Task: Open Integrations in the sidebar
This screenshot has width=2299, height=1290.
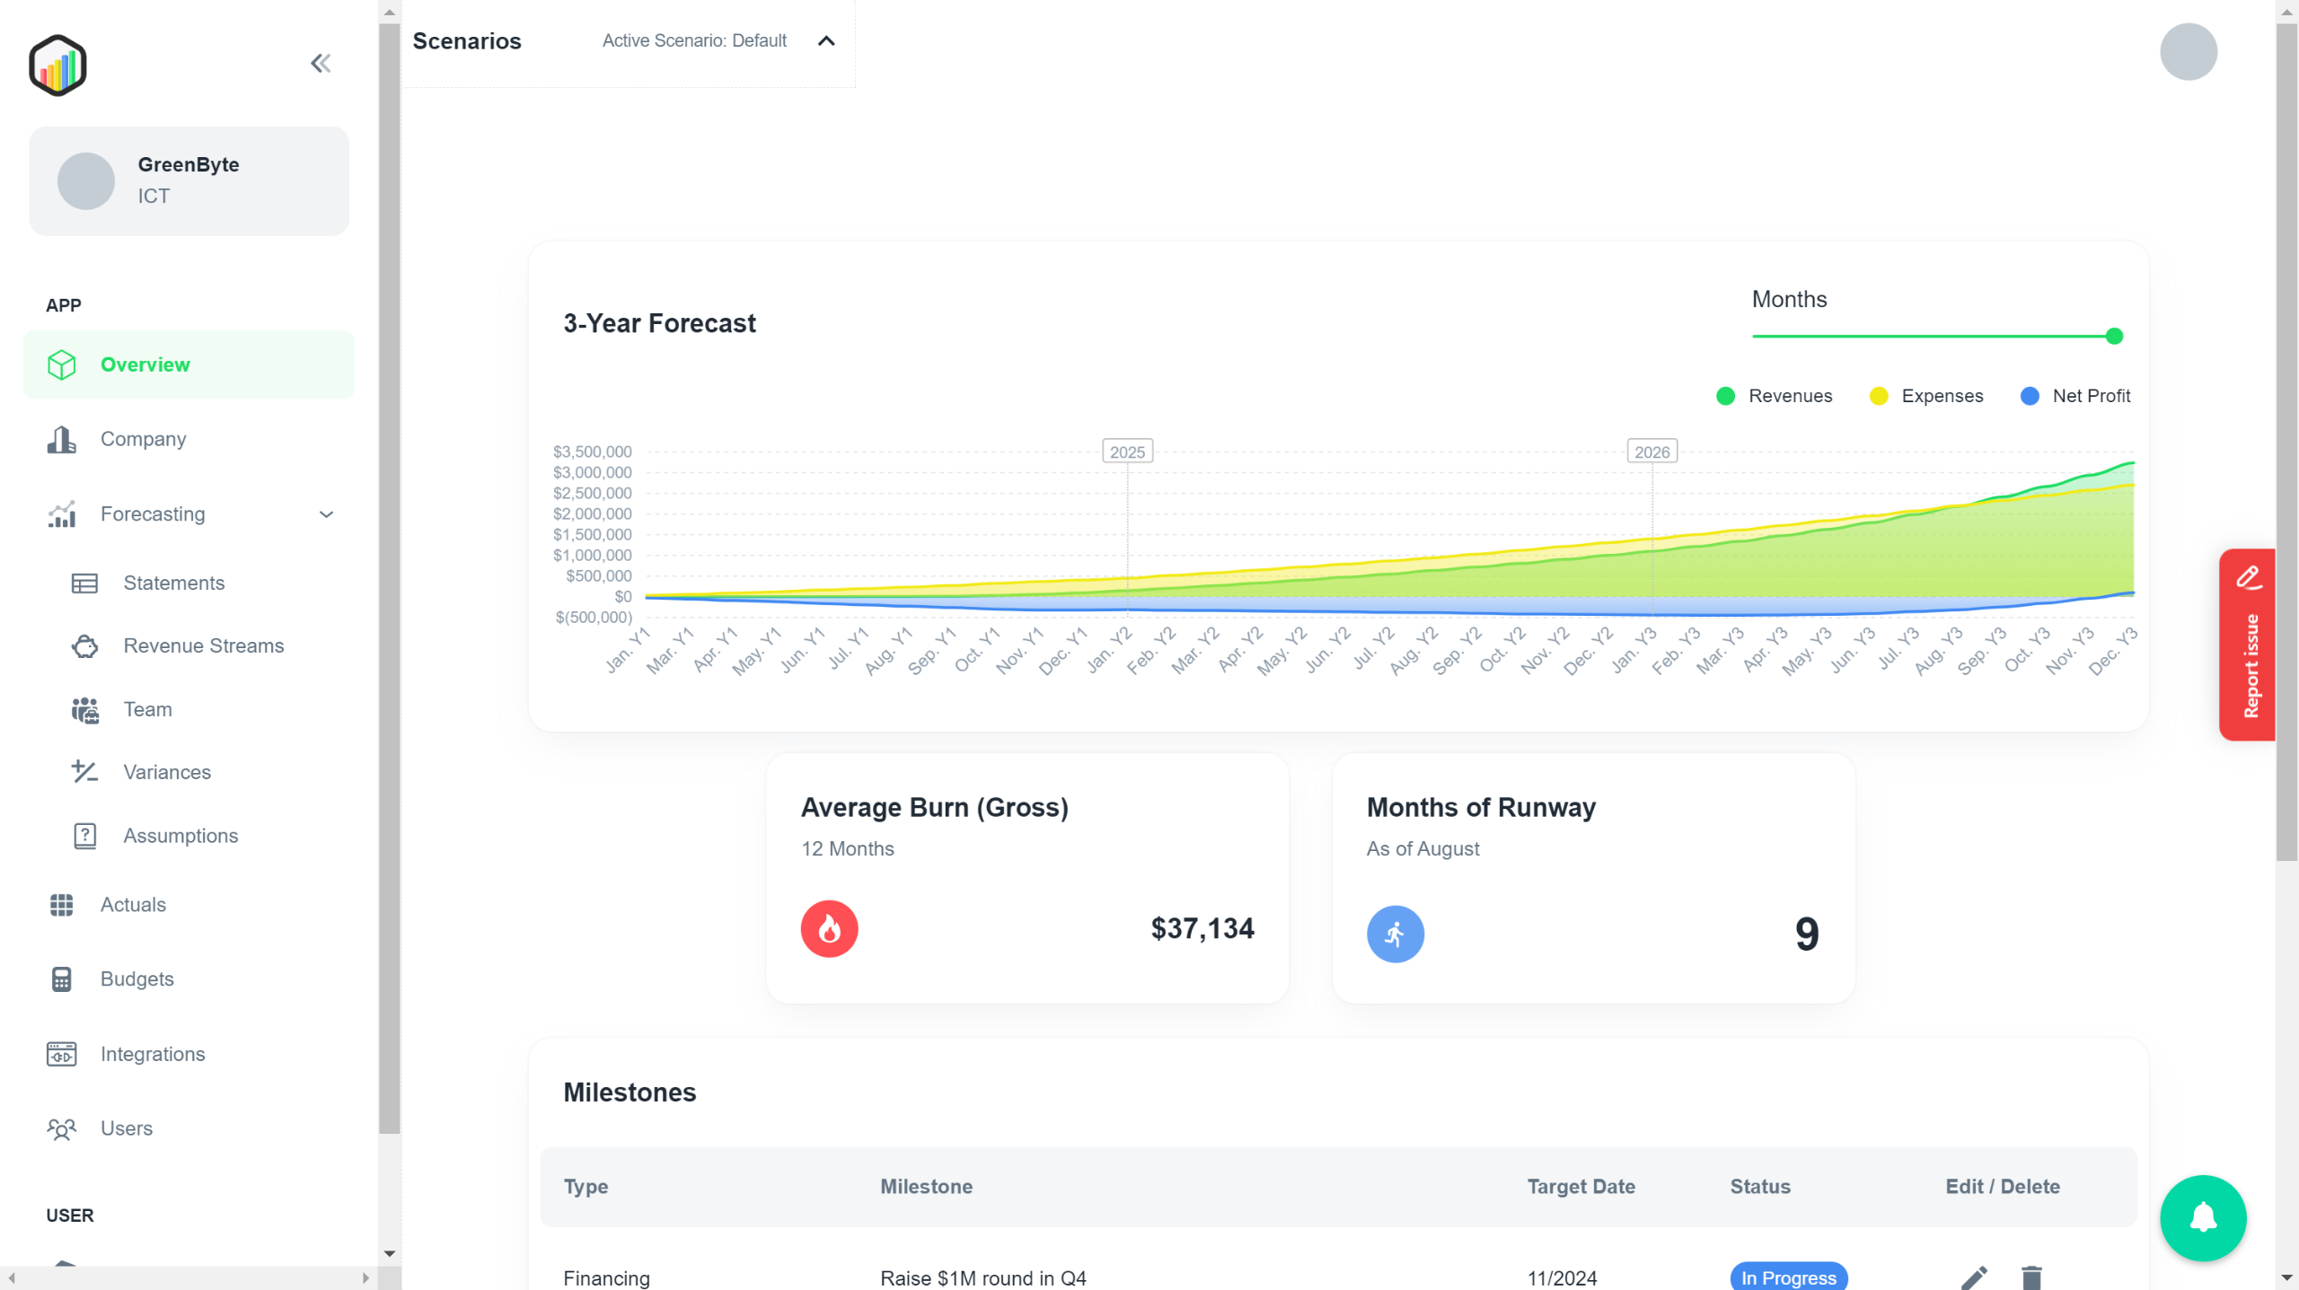Action: 153,1054
